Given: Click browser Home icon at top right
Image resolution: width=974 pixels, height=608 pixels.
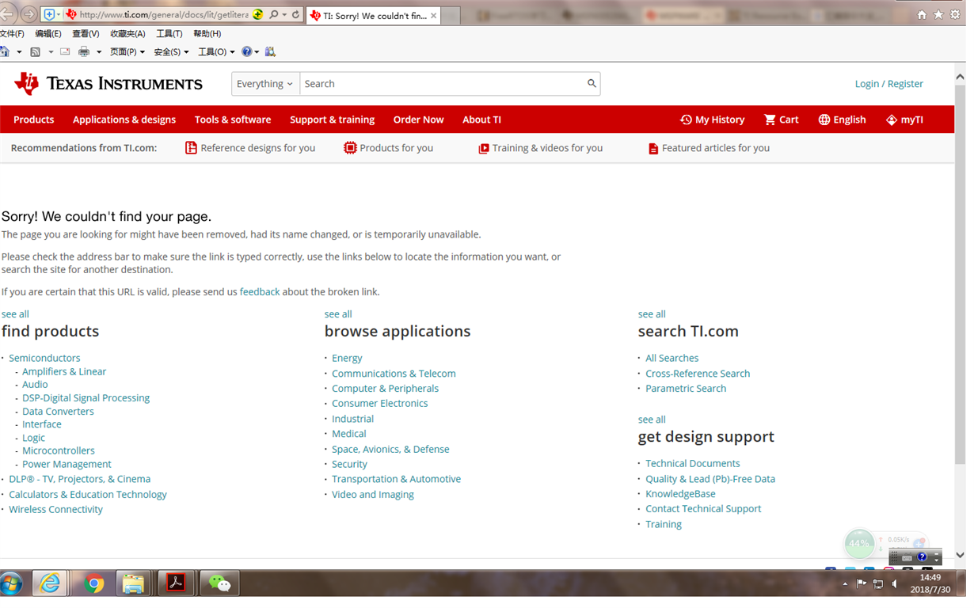Looking at the screenshot, I should (922, 14).
